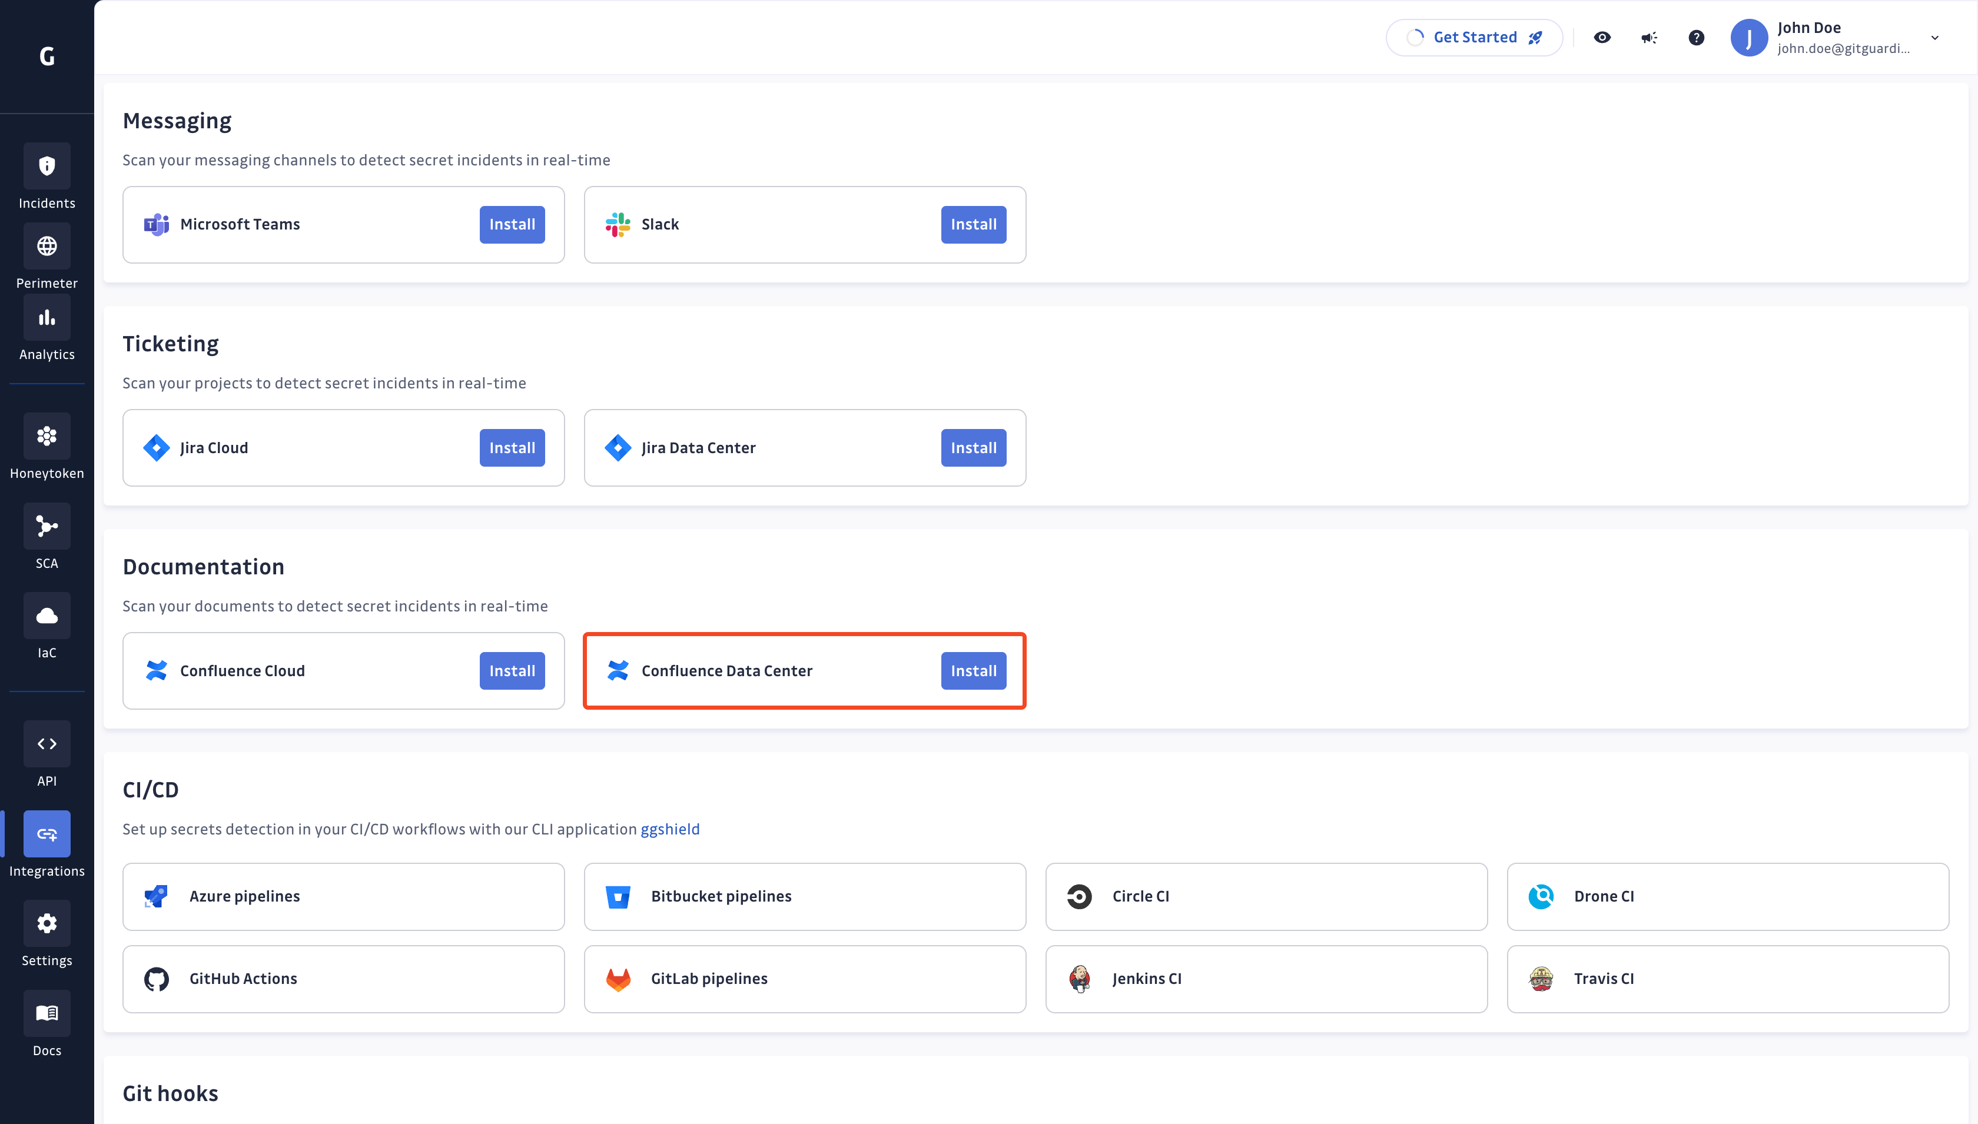The height and width of the screenshot is (1124, 1978).
Task: Open the announcements megaphone icon
Action: (1649, 37)
